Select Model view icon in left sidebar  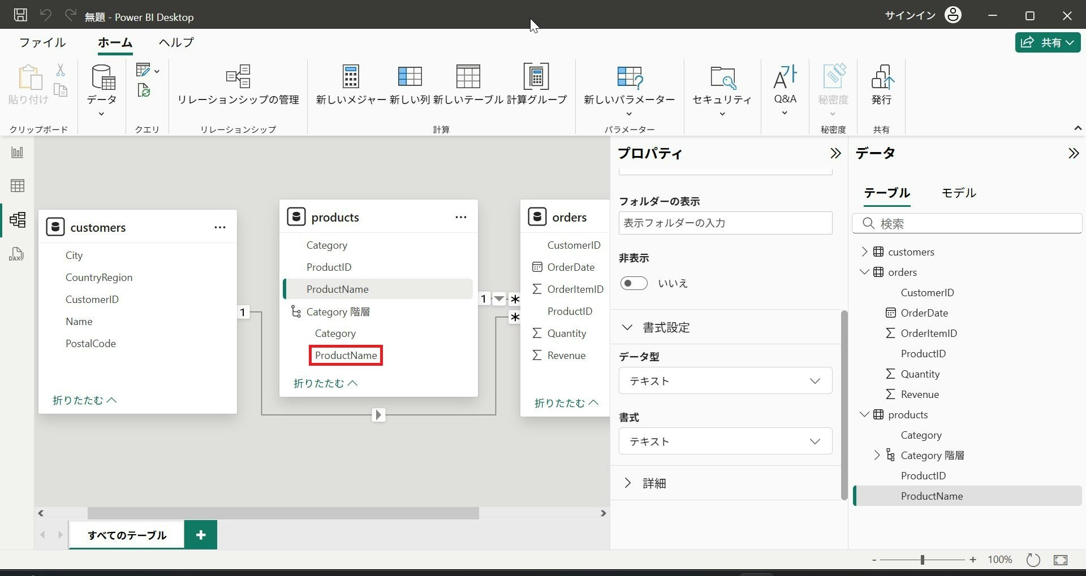click(x=18, y=219)
